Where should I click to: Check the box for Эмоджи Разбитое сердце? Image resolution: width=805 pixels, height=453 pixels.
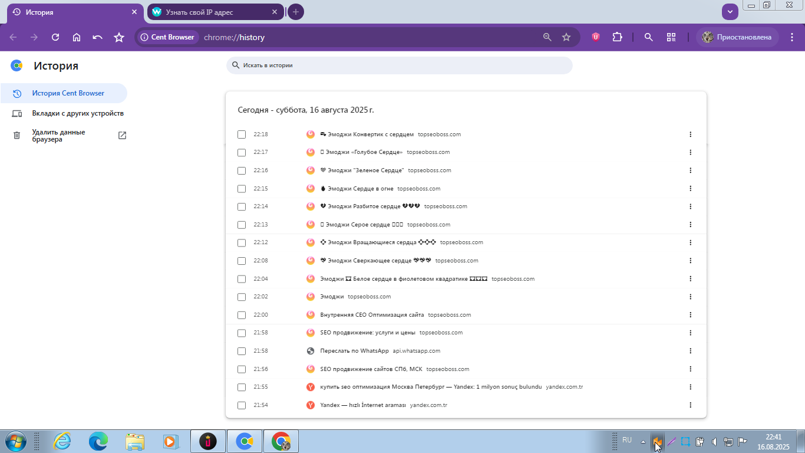pyautogui.click(x=242, y=206)
